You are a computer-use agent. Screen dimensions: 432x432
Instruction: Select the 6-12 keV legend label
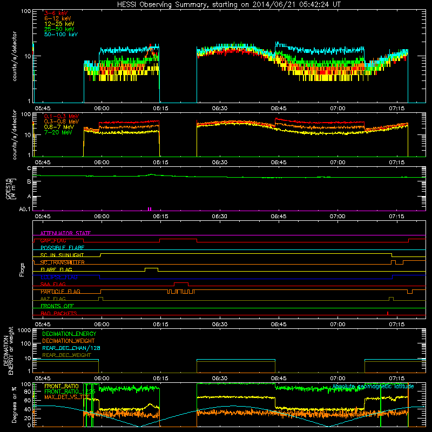[x=58, y=18]
